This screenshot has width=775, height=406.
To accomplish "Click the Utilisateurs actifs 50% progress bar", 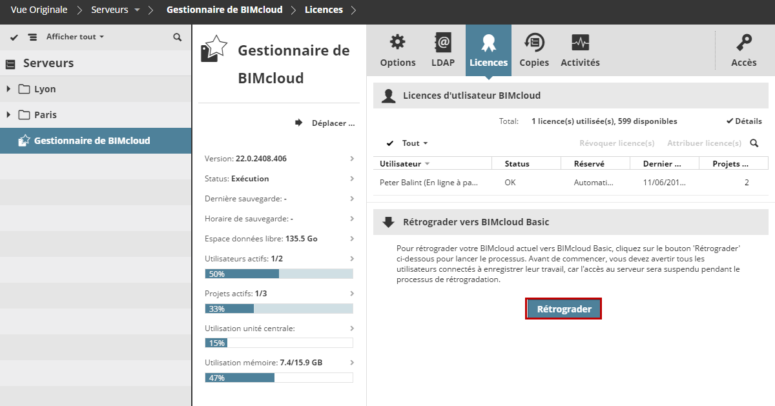I will [279, 274].
